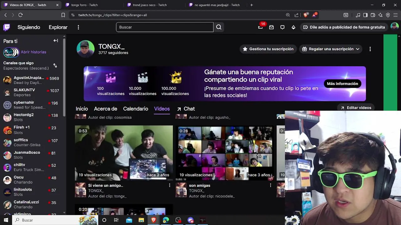401x225 pixels.
Task: Open cybernahir channel in sidebar
Action: click(31, 105)
